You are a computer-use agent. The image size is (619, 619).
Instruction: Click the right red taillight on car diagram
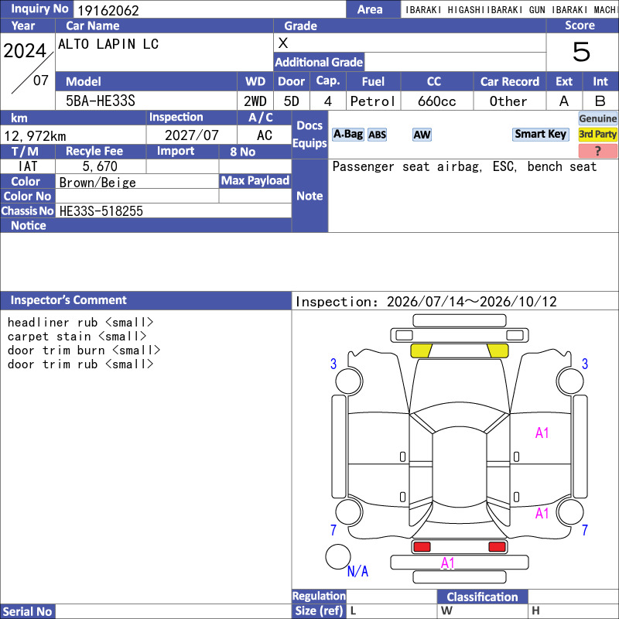point(497,547)
